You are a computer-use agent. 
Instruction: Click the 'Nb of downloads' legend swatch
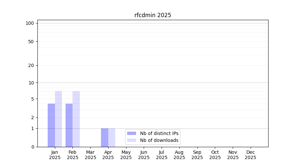[131, 140]
